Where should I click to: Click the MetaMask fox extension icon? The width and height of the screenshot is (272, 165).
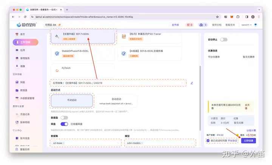pos(232,17)
